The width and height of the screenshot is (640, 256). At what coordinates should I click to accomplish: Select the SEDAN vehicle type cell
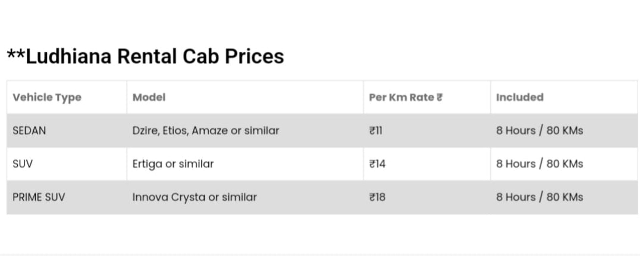coord(29,131)
